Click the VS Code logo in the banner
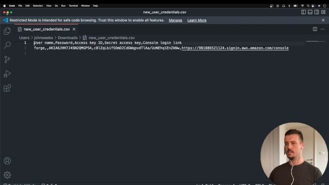Screen dimensions: 329x185 (x=6, y=20)
